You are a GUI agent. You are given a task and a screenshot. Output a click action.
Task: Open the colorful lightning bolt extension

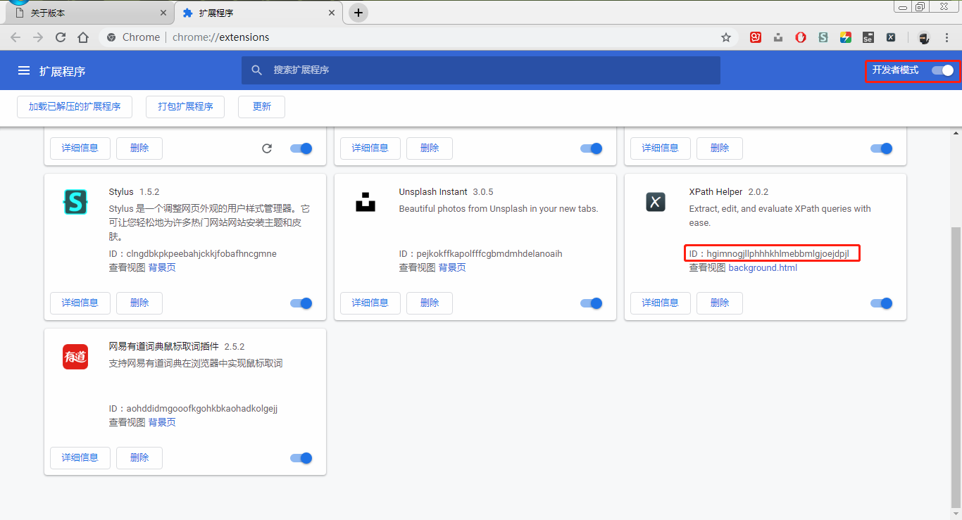(x=846, y=37)
